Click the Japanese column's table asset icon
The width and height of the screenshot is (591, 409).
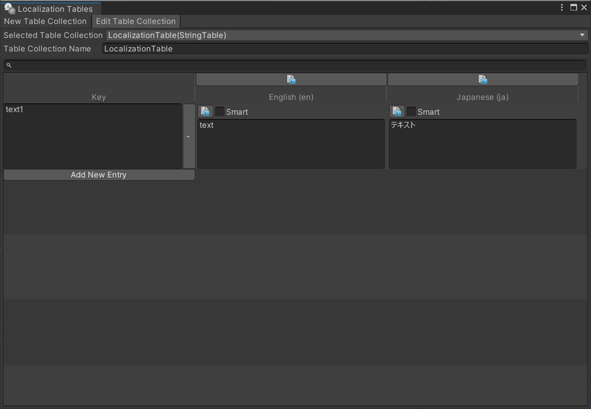click(x=482, y=79)
